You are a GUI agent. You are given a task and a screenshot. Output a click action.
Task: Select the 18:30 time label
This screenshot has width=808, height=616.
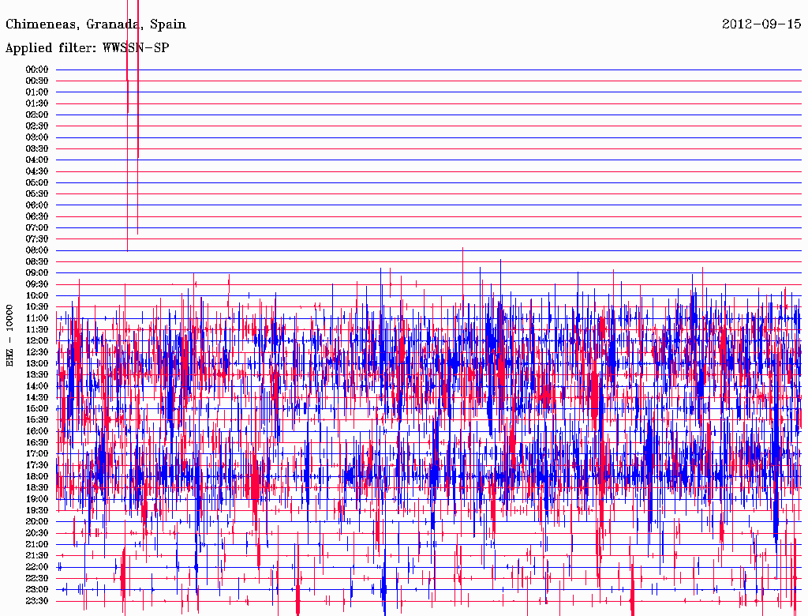[x=37, y=487]
